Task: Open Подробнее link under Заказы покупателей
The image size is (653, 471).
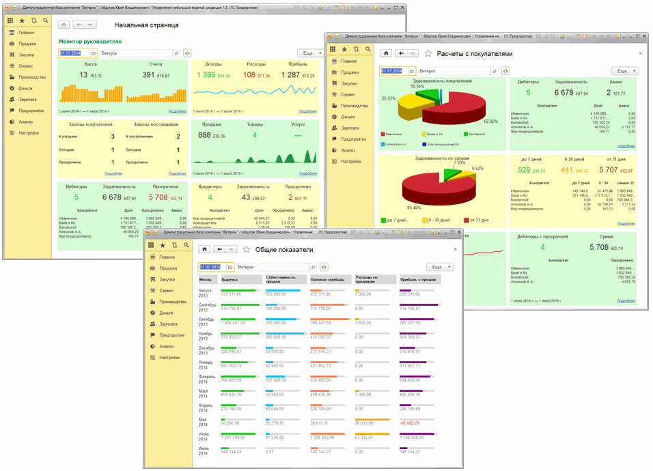Action: pos(113,173)
